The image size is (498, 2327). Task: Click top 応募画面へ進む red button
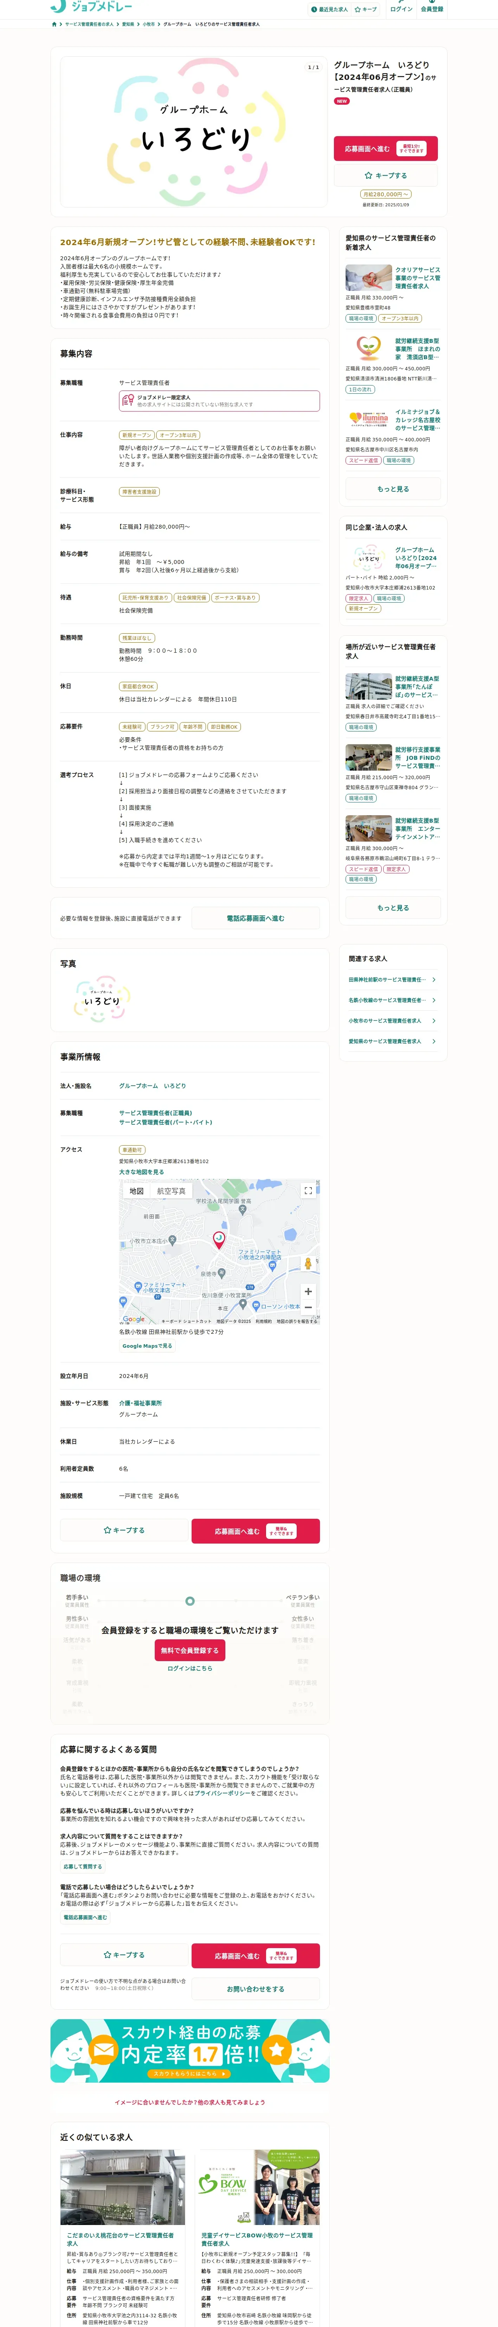click(386, 148)
